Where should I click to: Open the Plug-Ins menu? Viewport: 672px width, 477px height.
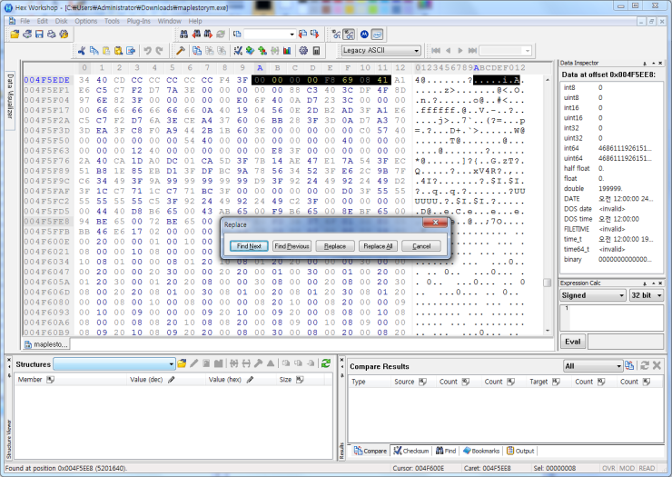139,21
